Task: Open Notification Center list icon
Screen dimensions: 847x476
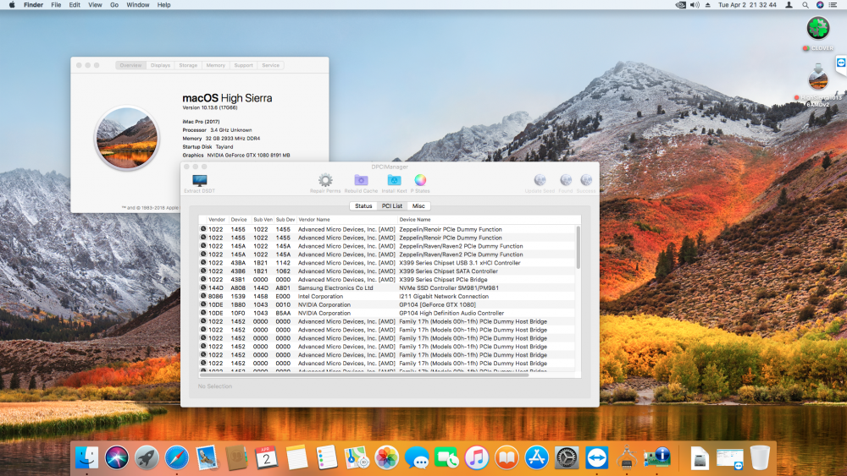Action: point(833,5)
